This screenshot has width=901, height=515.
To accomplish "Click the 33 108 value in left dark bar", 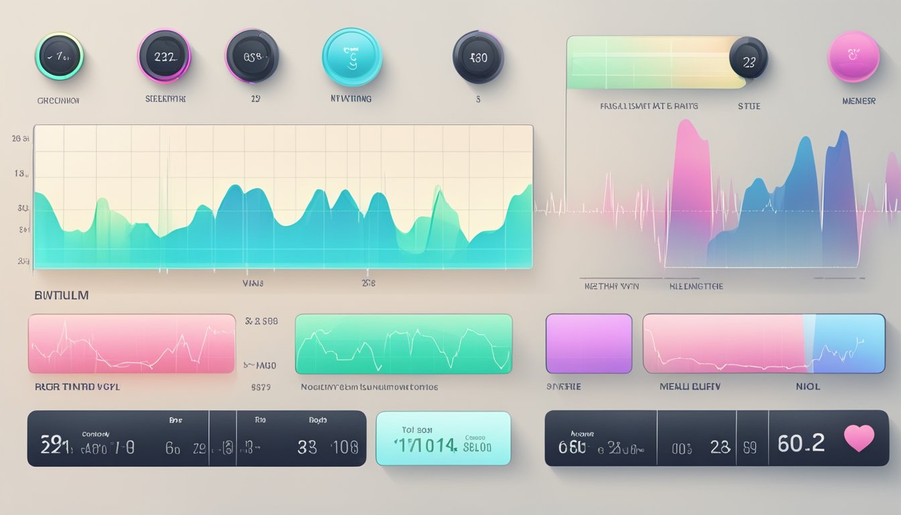I will coord(327,447).
